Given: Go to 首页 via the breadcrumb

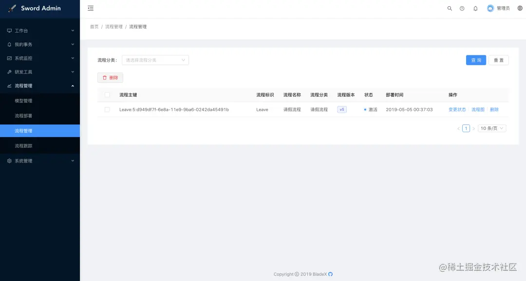Looking at the screenshot, I should [94, 27].
